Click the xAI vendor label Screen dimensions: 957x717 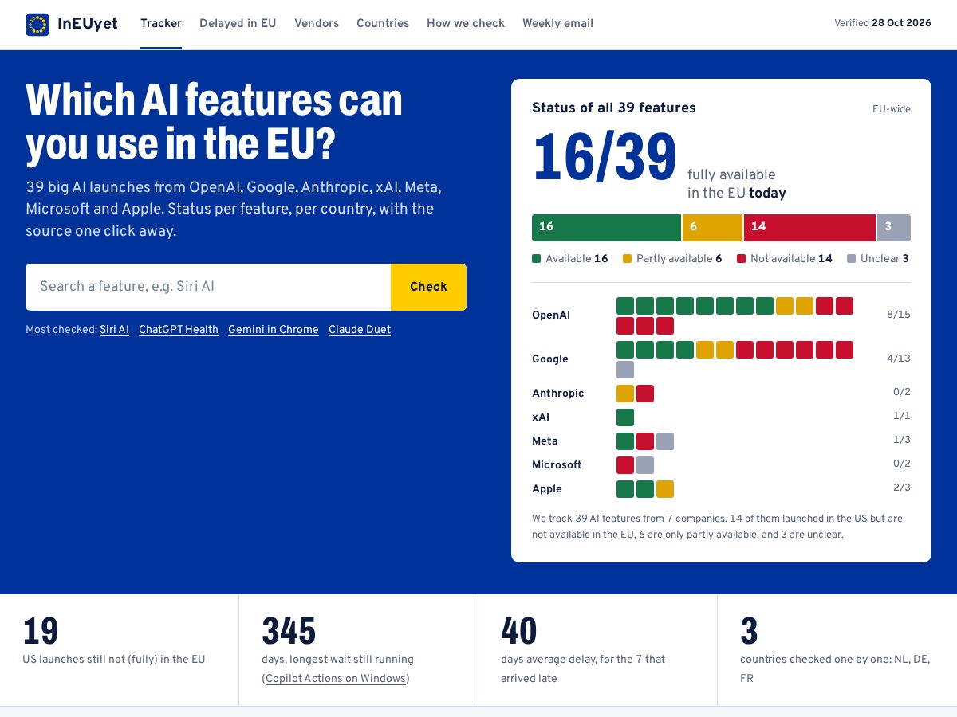[x=541, y=417]
